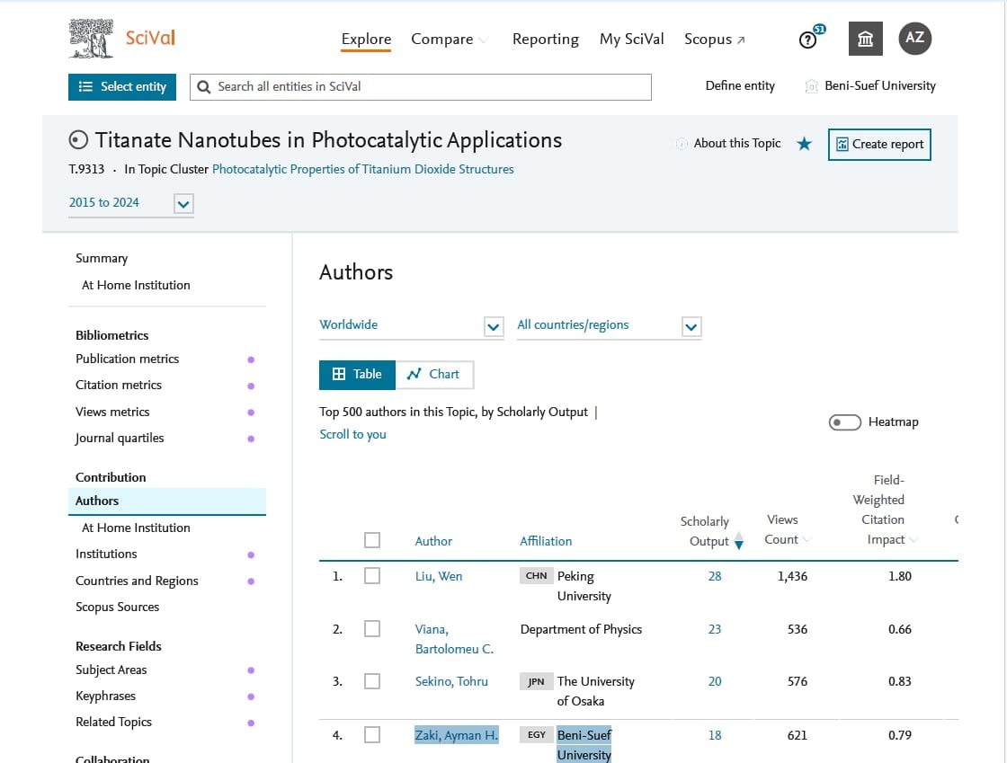Open the help question mark icon
Screen dimensions: 1007x763
point(807,40)
